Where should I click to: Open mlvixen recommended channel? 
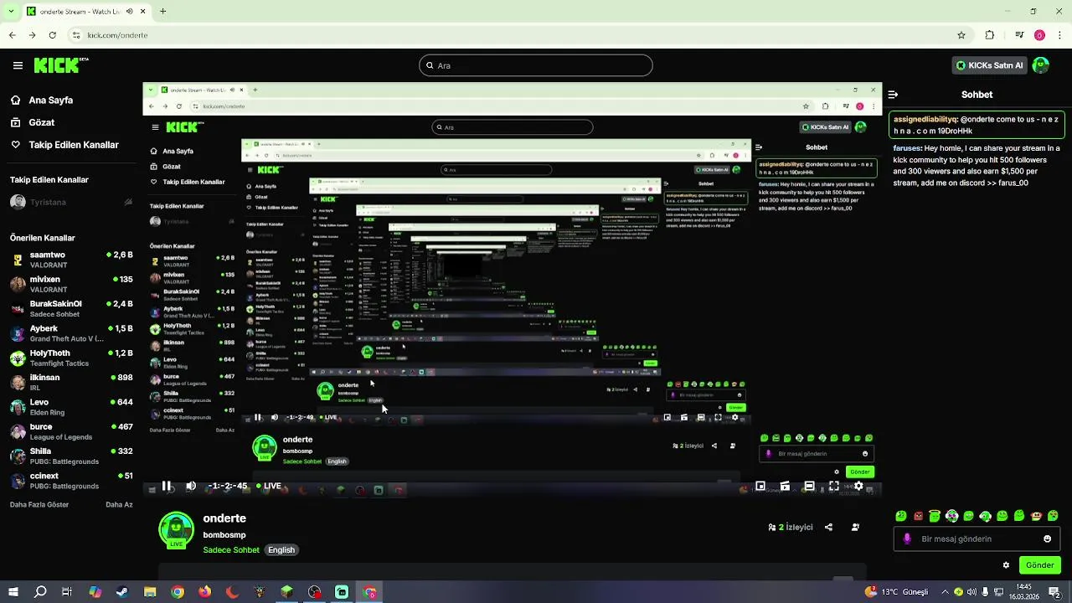pyautogui.click(x=71, y=284)
